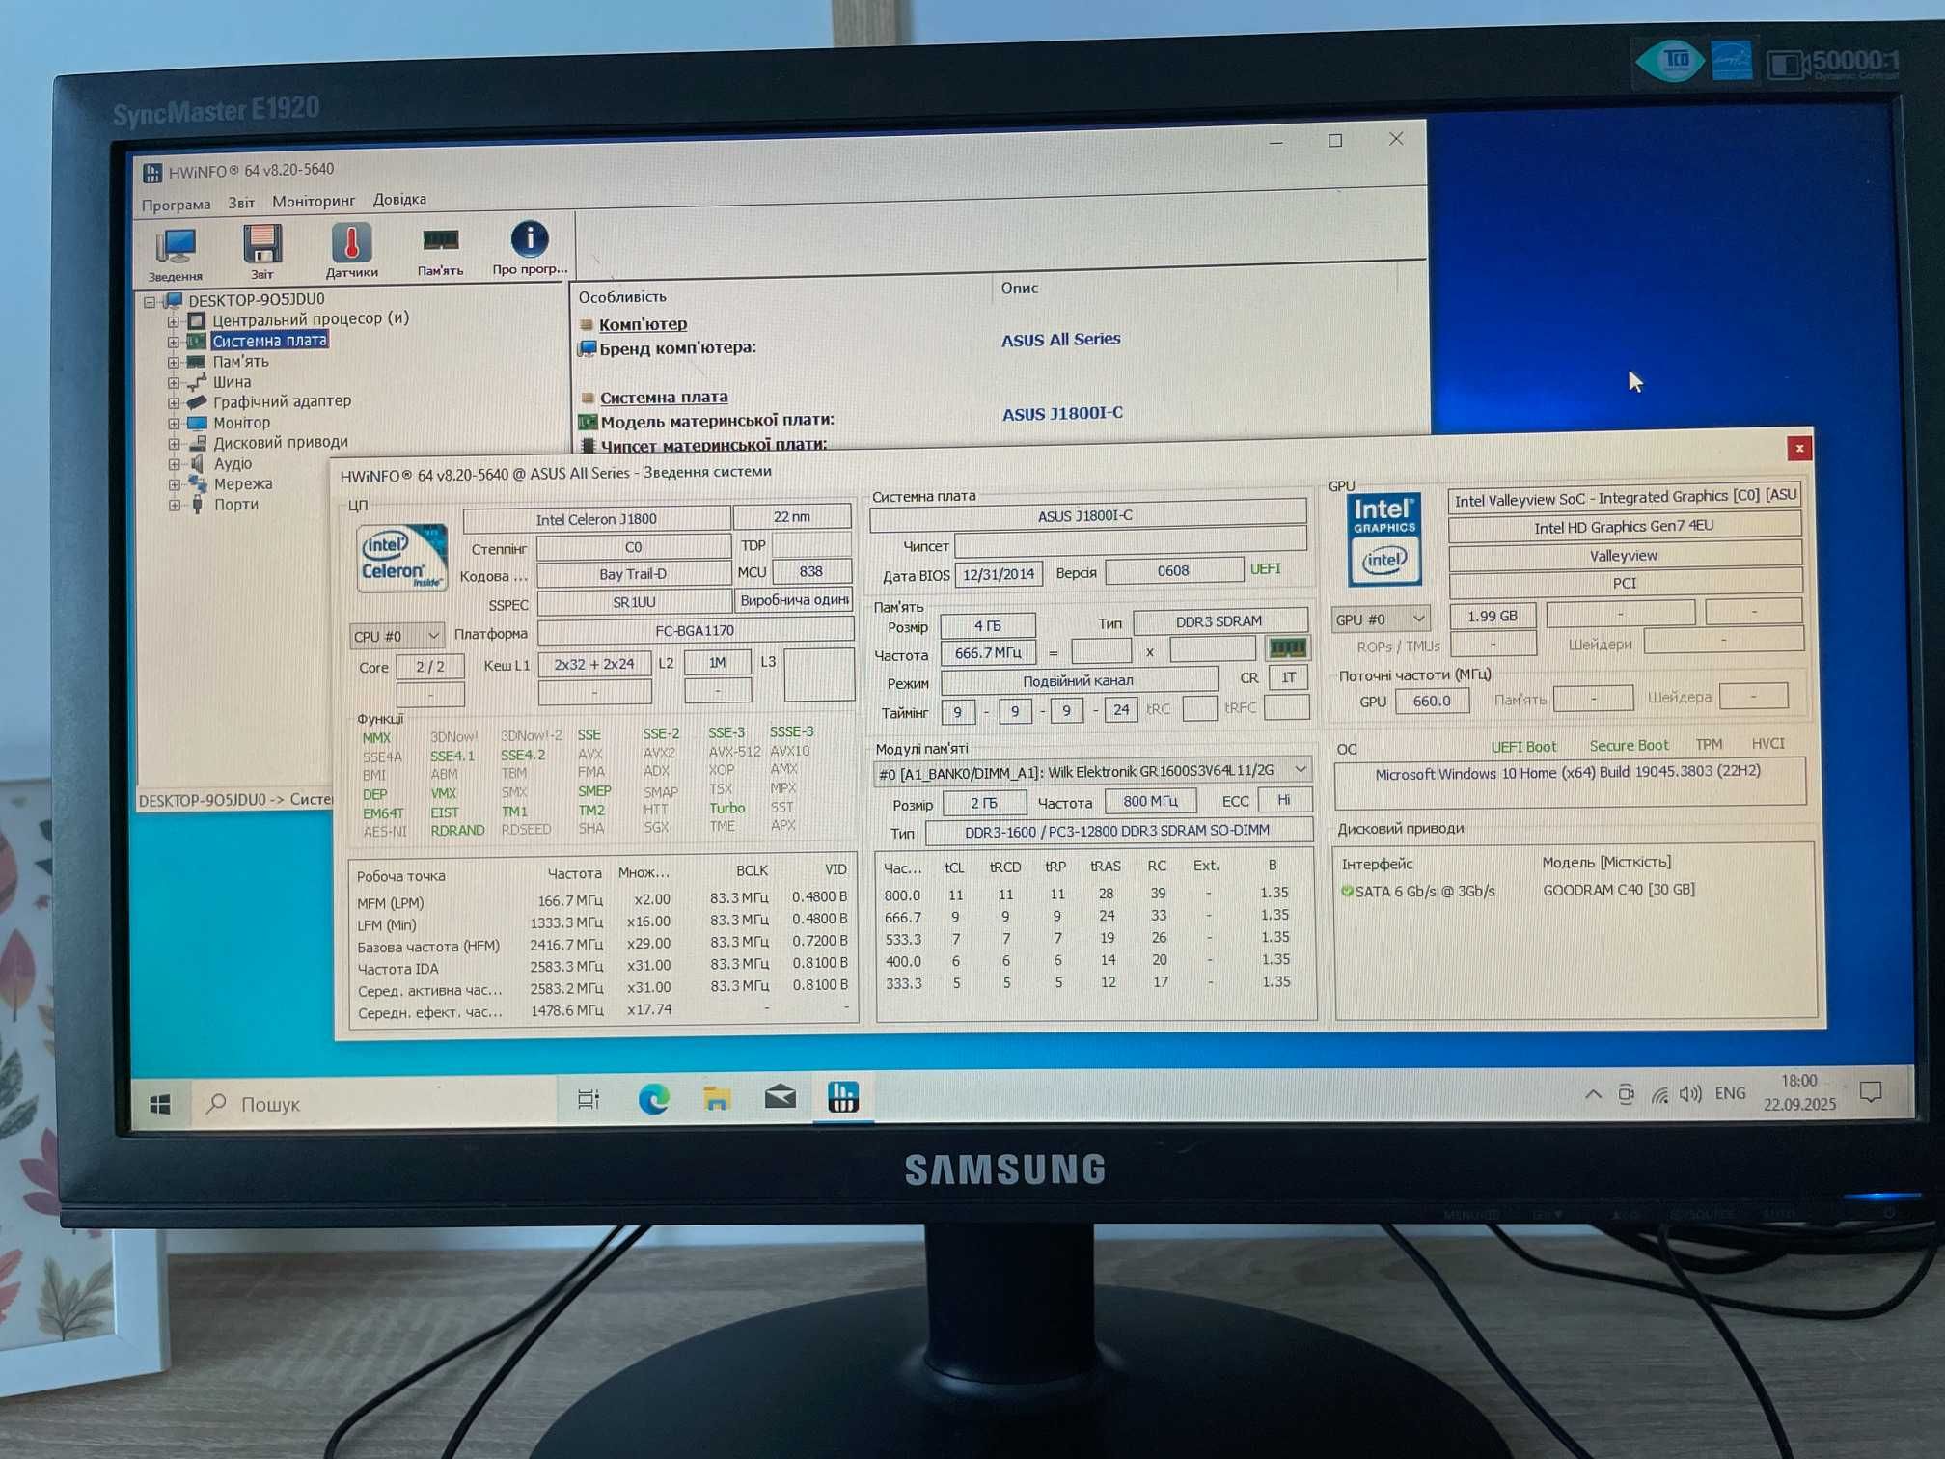
Task: Select Шина in the tree
Action: click(232, 382)
